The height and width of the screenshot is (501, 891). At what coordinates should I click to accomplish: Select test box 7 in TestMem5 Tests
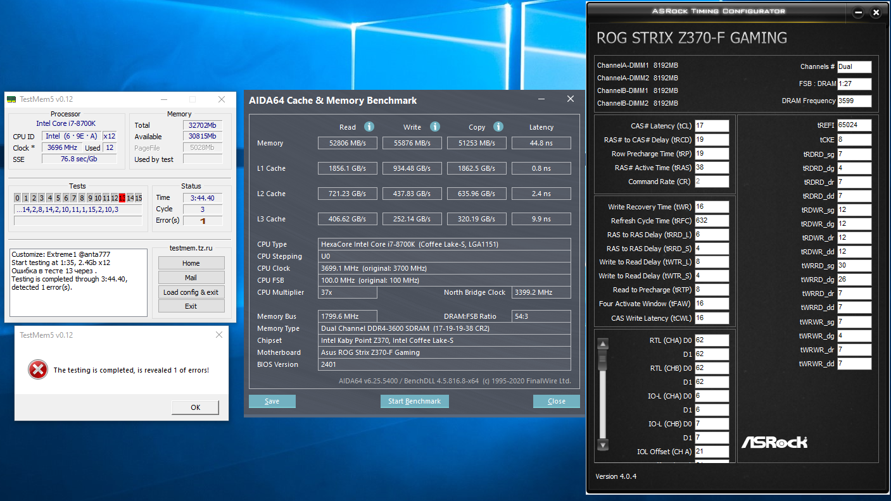click(x=74, y=198)
